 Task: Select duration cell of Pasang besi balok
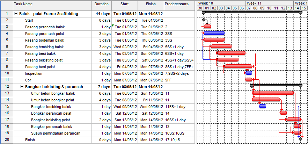[x=102, y=53]
